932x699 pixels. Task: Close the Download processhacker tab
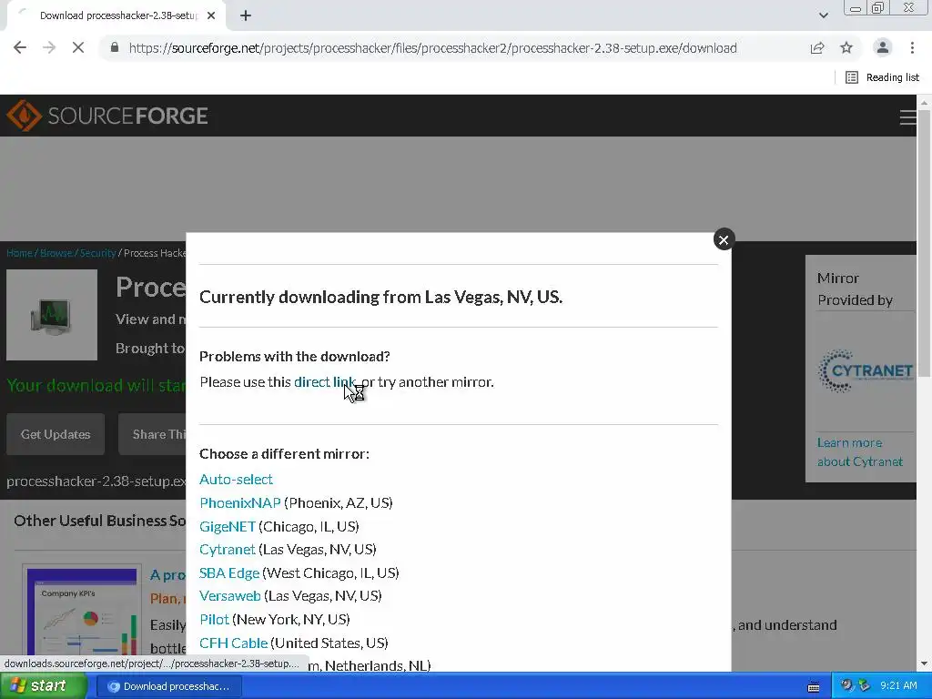[x=211, y=16]
